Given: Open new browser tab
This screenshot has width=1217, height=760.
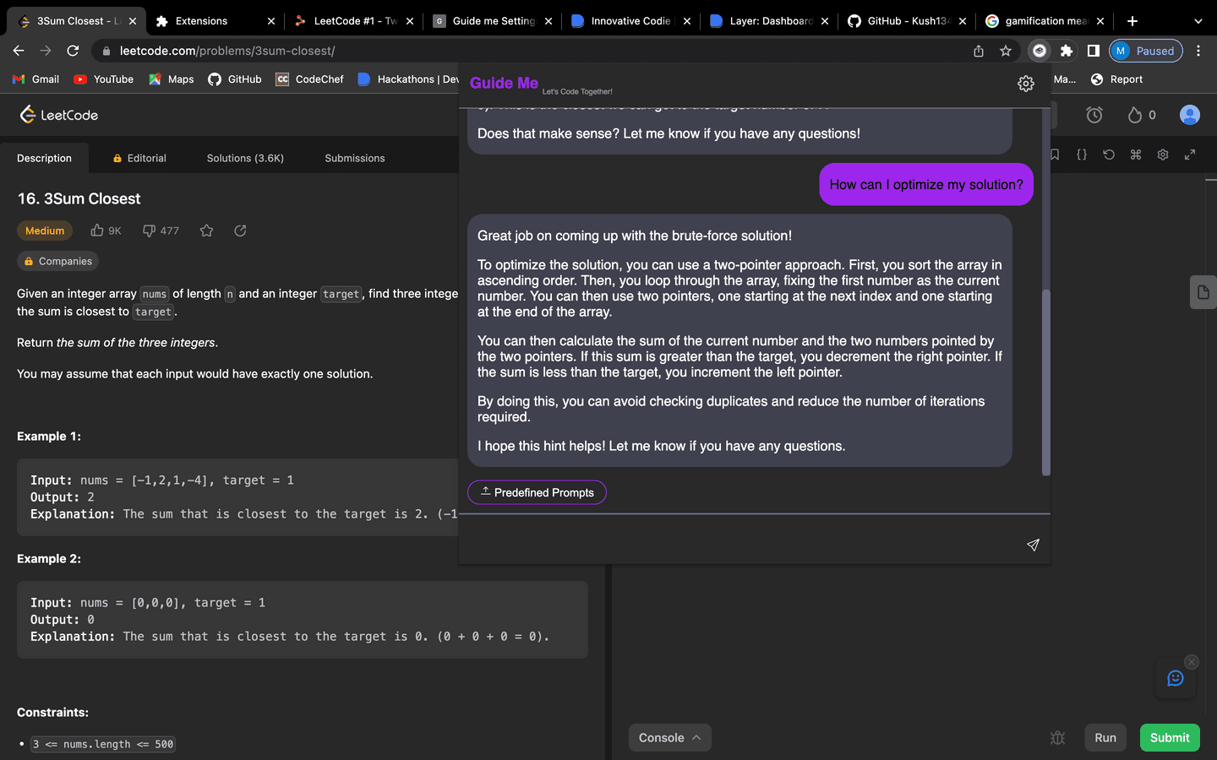Looking at the screenshot, I should pos(1132,21).
